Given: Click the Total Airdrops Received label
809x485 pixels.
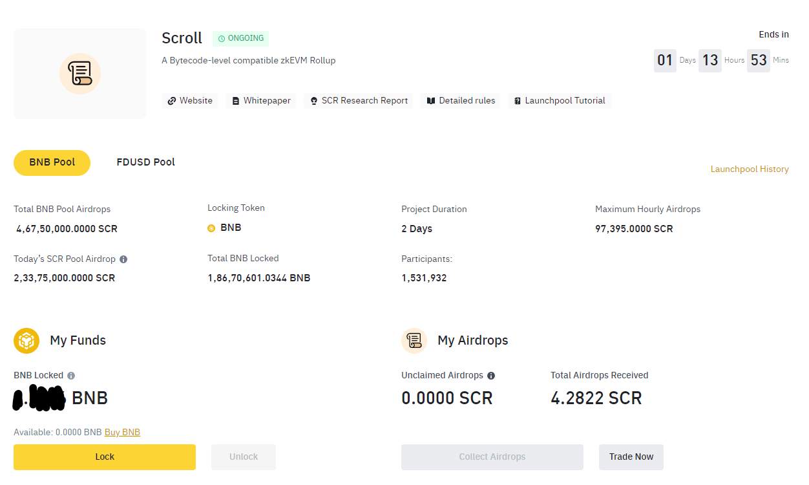Looking at the screenshot, I should coord(600,376).
